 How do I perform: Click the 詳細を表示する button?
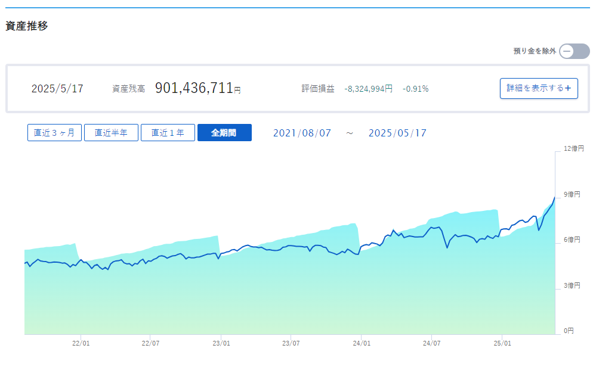(539, 88)
